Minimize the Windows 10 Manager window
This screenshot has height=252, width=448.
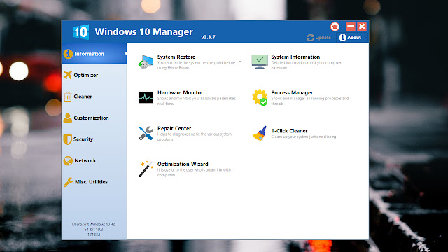351,27
